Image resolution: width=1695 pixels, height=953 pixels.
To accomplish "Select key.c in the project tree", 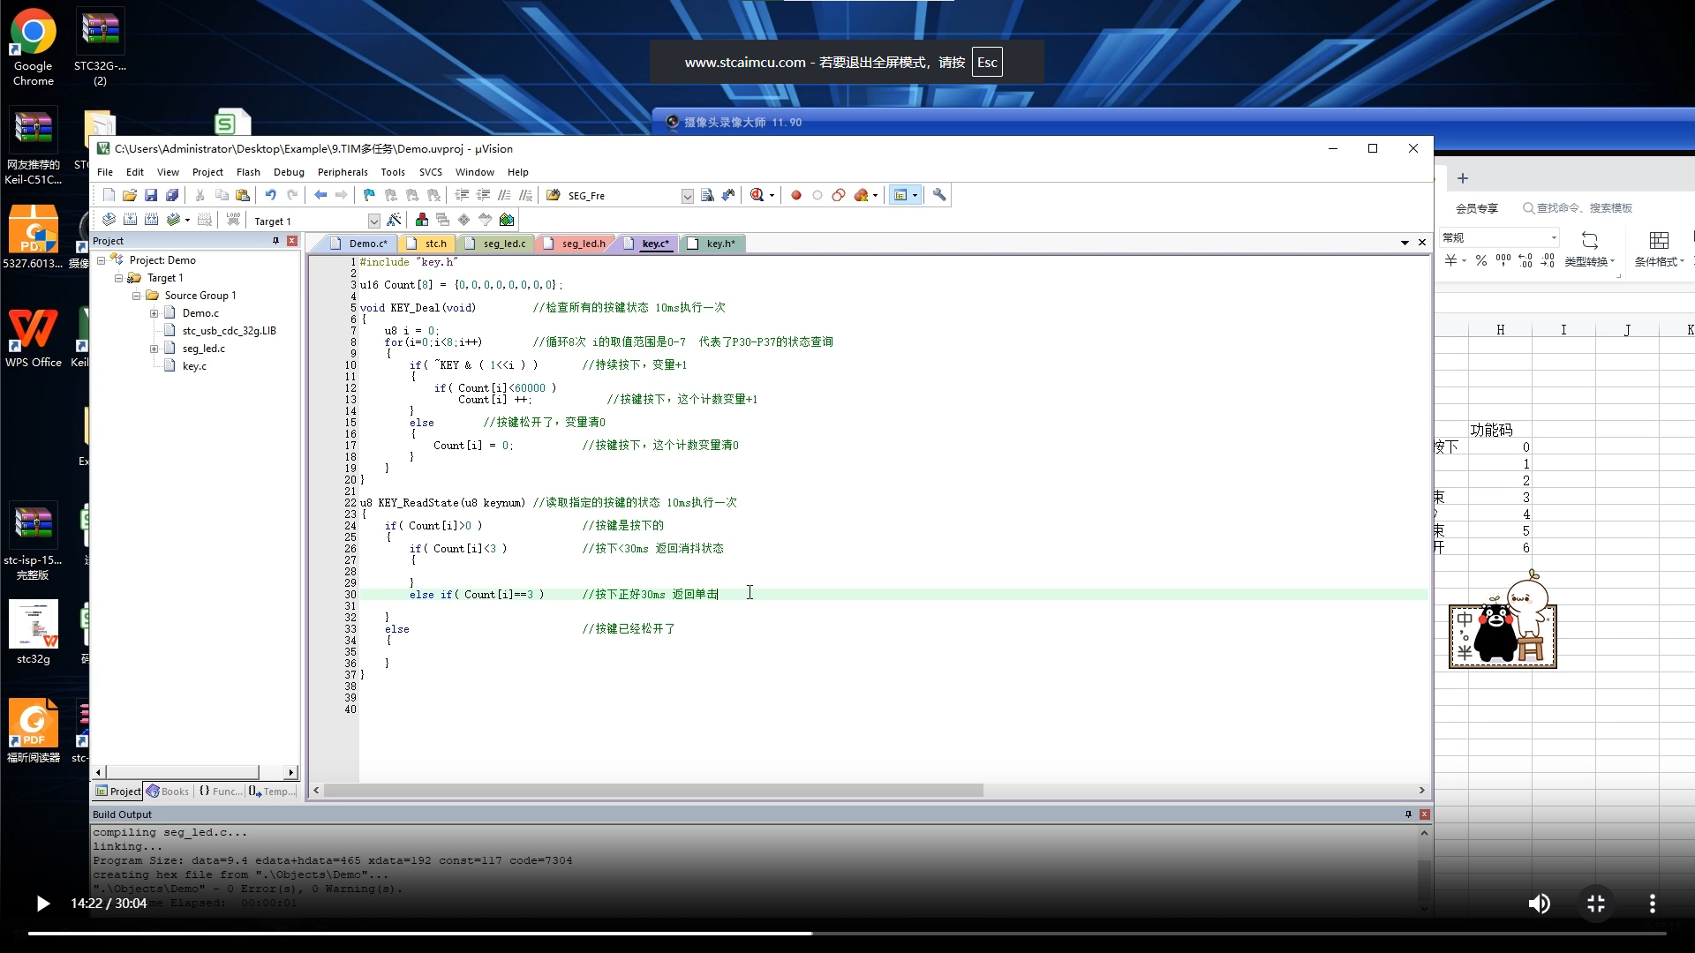I will coord(194,366).
